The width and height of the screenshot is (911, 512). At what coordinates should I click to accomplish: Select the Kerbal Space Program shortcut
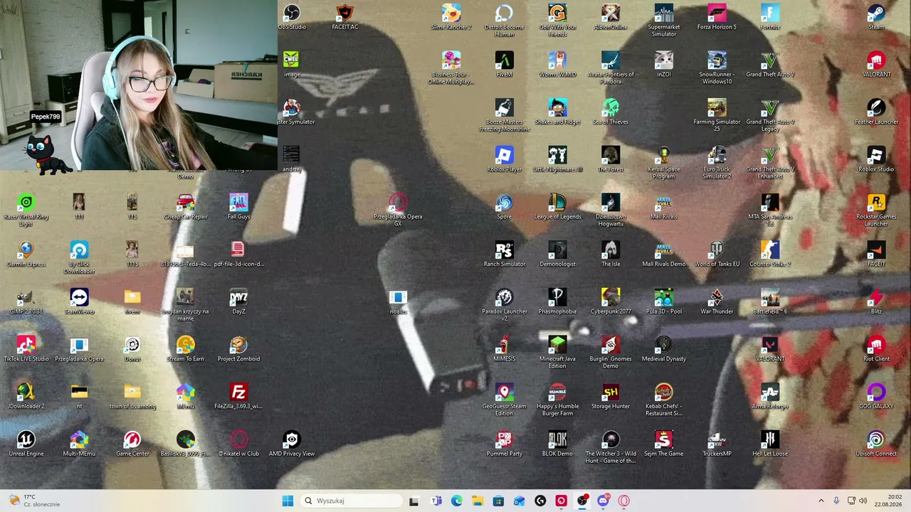(663, 163)
